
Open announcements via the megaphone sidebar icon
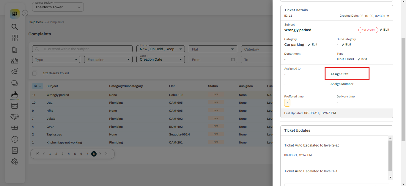pos(15,72)
